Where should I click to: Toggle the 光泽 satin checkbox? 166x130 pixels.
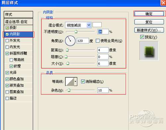(7, 73)
